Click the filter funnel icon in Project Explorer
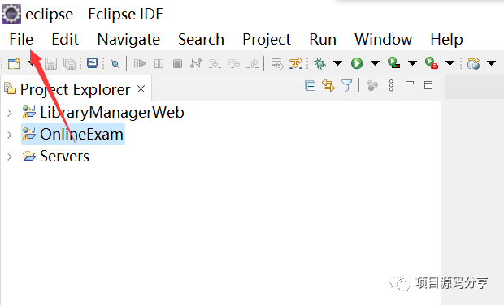 347,86
